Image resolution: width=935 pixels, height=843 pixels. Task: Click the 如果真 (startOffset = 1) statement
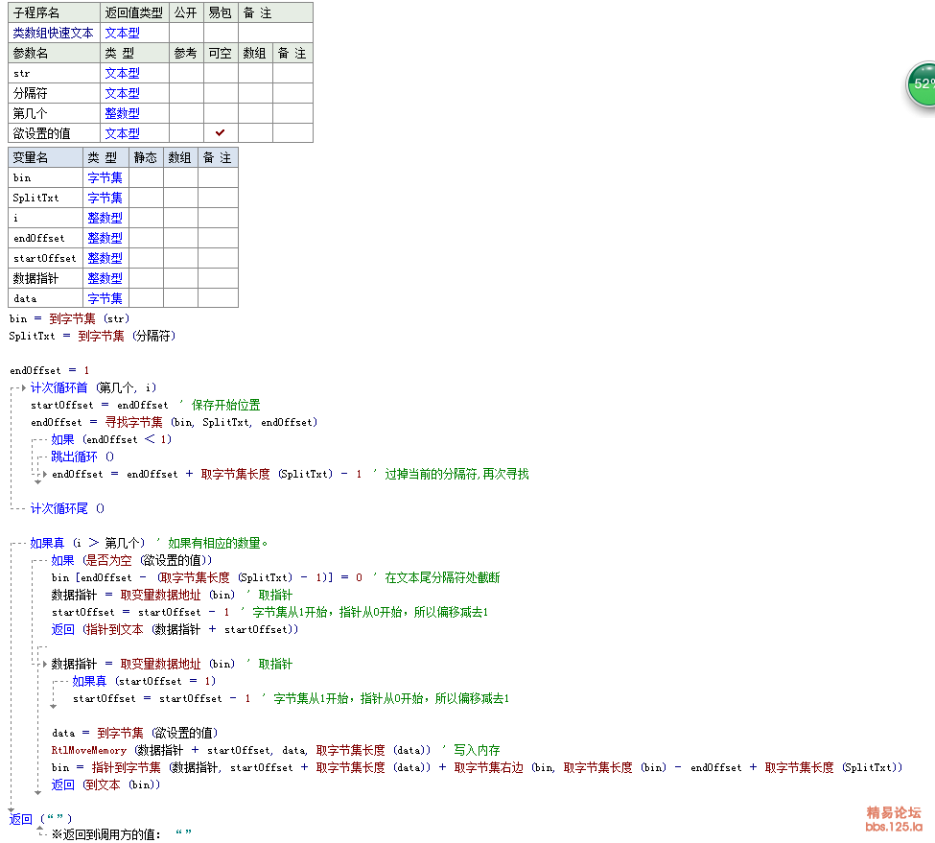click(144, 682)
